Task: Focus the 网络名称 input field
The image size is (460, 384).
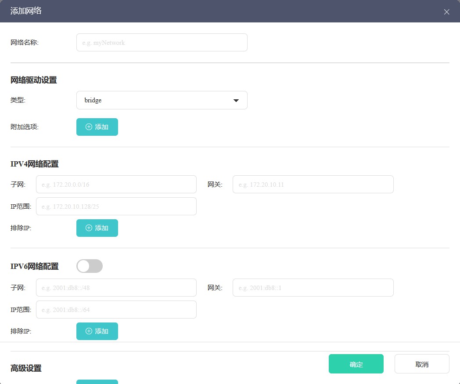Action: (162, 43)
